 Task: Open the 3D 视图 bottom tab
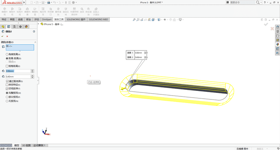click(x=26, y=145)
